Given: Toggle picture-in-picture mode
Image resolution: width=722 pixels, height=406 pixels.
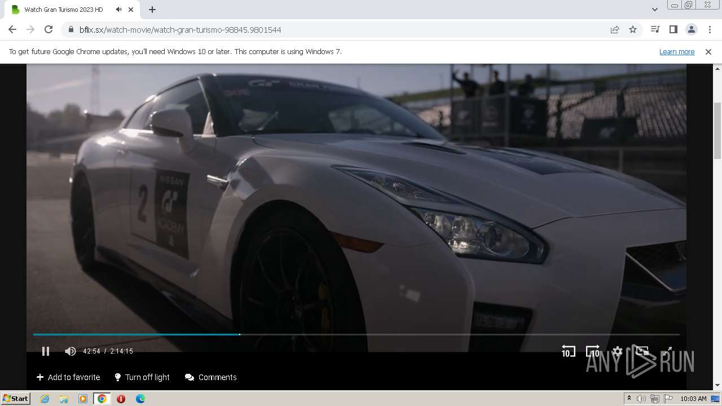Looking at the screenshot, I should coord(642,351).
